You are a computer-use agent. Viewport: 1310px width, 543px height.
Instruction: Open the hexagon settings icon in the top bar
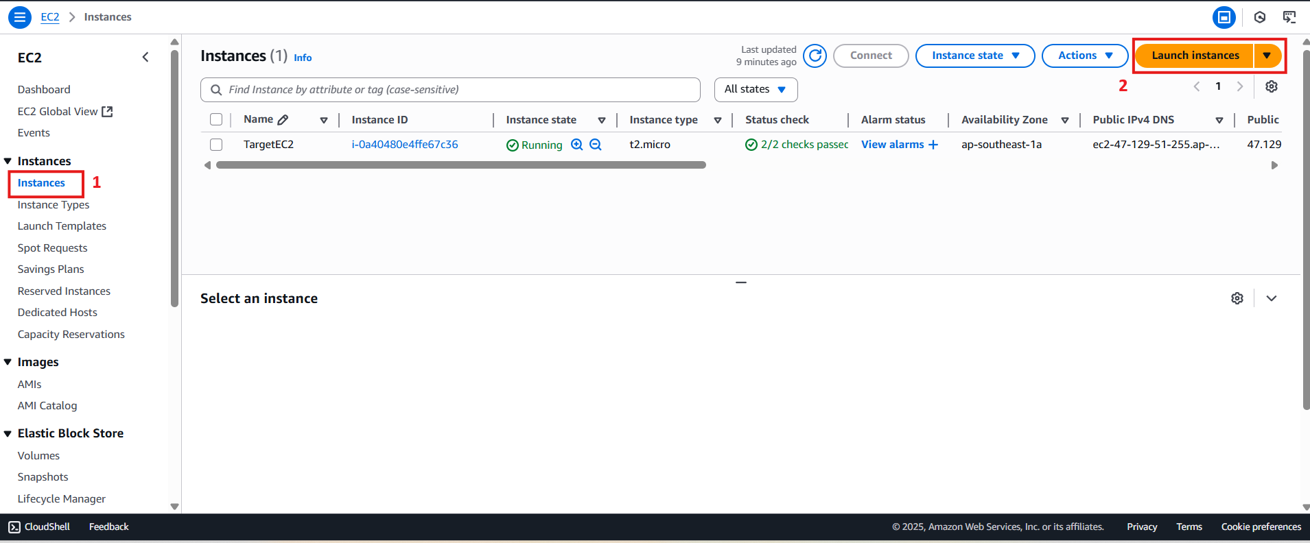coord(1260,17)
